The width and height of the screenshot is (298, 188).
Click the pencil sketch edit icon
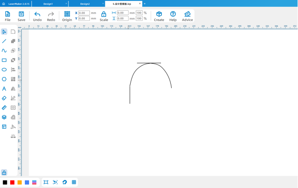13,98
